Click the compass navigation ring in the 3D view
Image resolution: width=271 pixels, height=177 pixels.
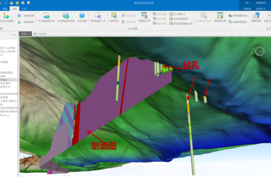click(x=259, y=51)
